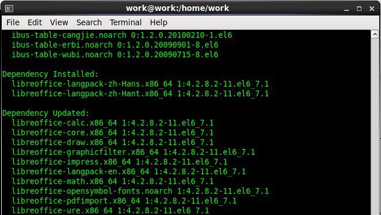Open the View menu
381x215 pixels.
59,22
